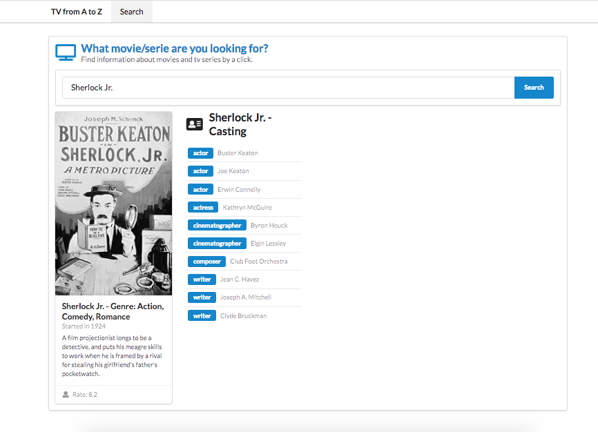
Task: Select the name Jean C. Havez
Action: point(240,279)
